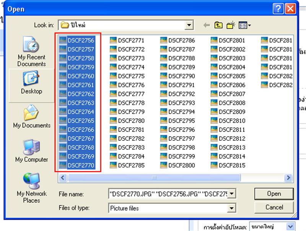This screenshot has height=231, width=306.
Task: Open My Documents location
Action: pos(32,117)
